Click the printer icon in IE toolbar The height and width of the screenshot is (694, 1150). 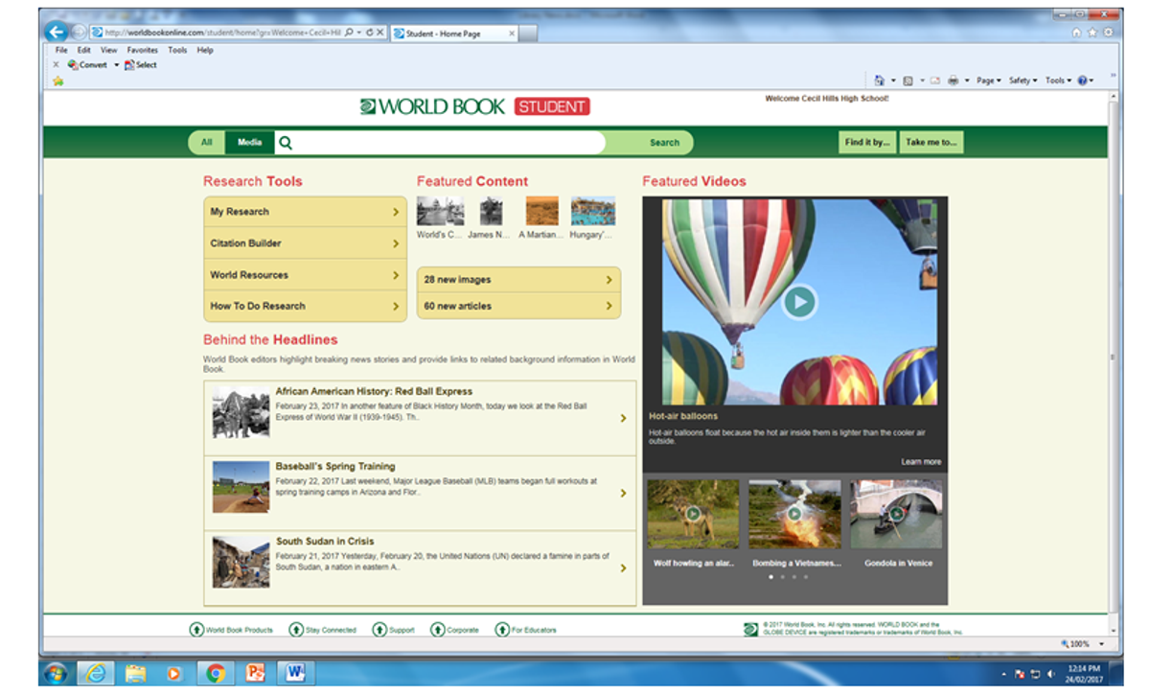click(x=953, y=81)
